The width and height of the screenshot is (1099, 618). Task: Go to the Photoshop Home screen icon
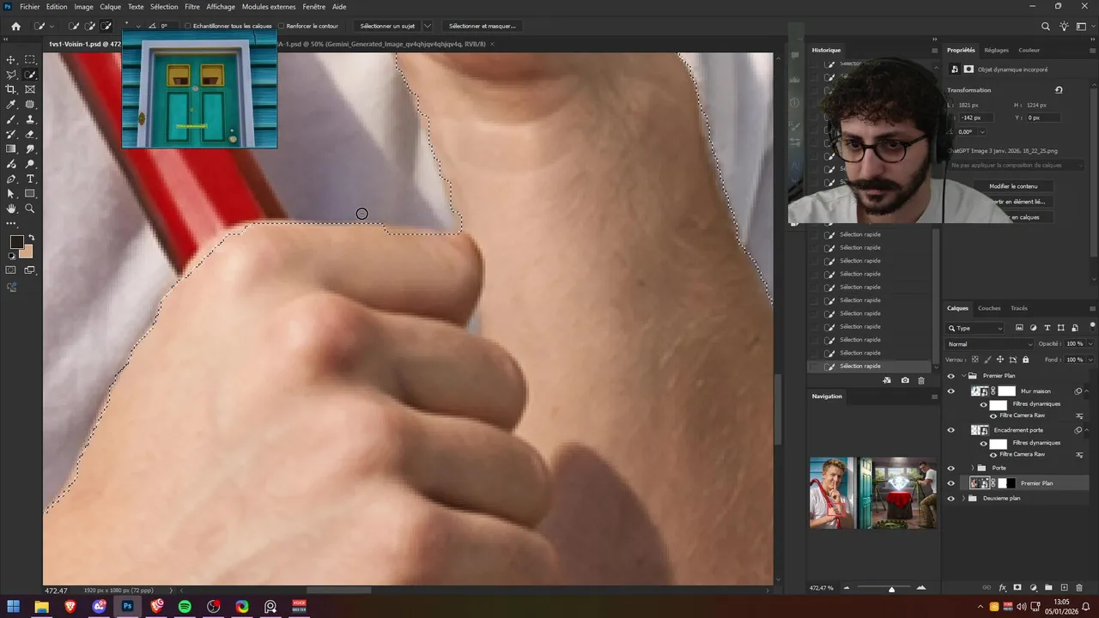pyautogui.click(x=15, y=26)
